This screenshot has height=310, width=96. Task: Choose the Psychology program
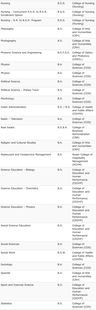coord(7,99)
